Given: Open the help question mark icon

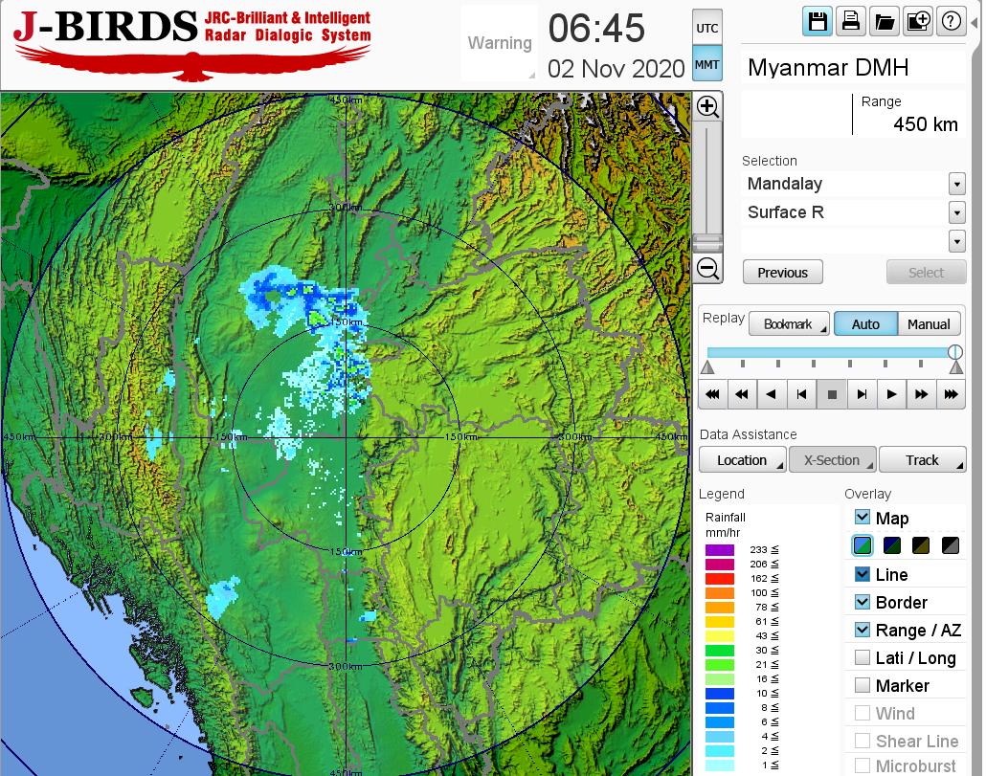Looking at the screenshot, I should (x=951, y=22).
